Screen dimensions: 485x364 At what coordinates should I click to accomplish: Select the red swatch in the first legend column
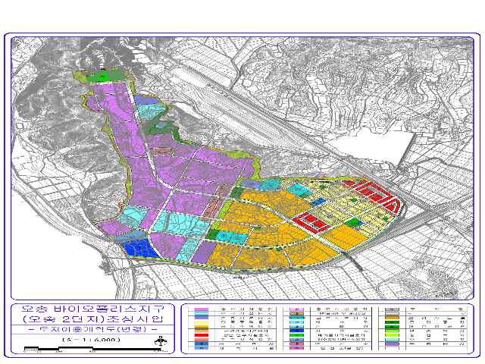pyautogui.click(x=201, y=336)
